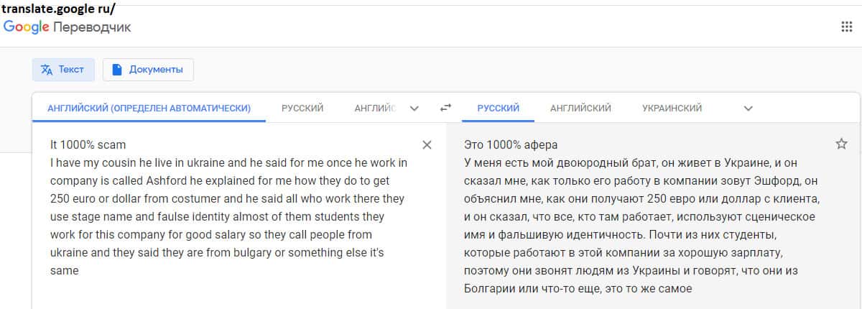
Task: Click the translate glyph on the Текст button
Action: coord(47,70)
